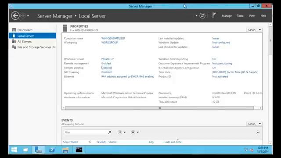
Task: Open the notifications flag
Action: (214, 15)
